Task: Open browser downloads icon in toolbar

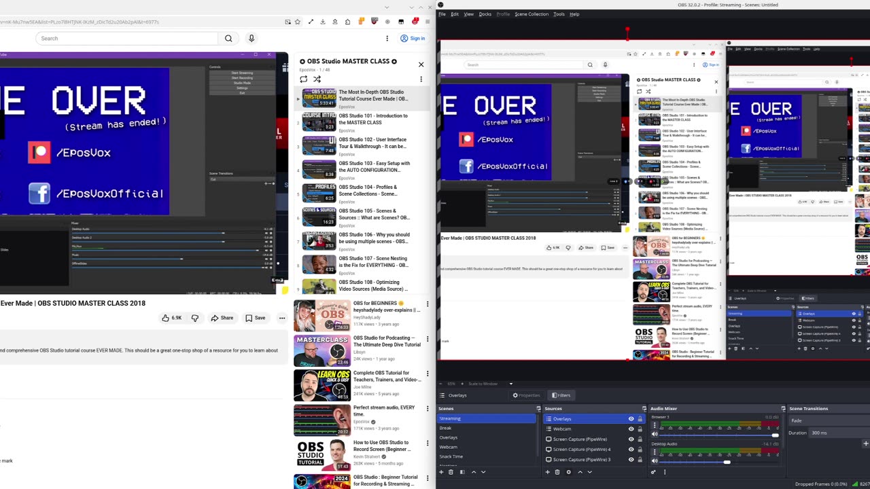Action: click(x=323, y=22)
